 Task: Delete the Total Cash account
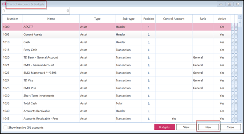[x=236, y=103]
